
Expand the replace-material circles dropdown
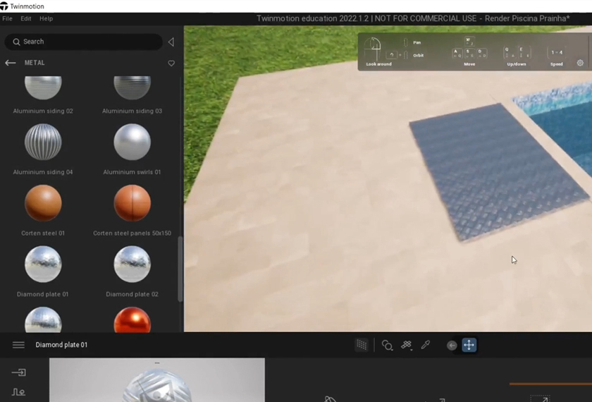click(387, 345)
